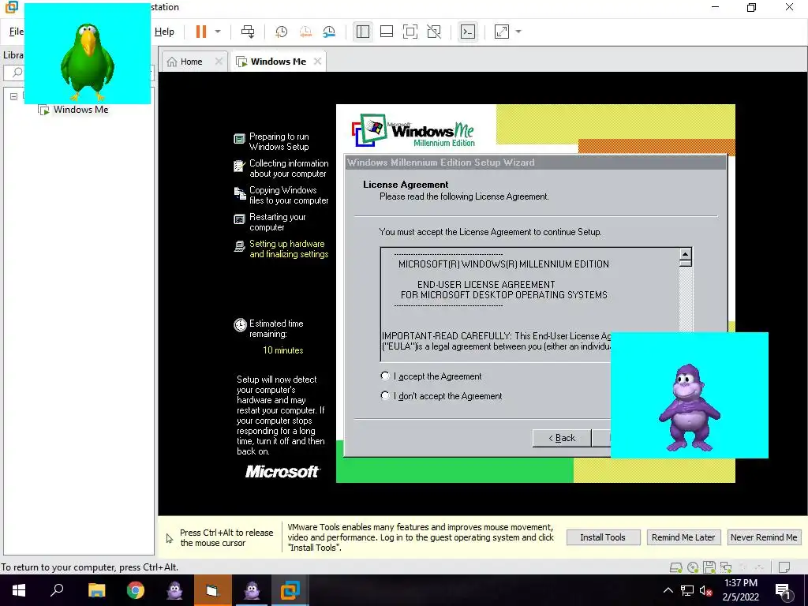The height and width of the screenshot is (606, 808).
Task: Toggle the thumbnail bar view icon
Action: [x=387, y=32]
